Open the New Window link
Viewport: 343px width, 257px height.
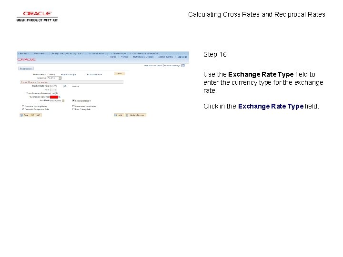coord(150,66)
